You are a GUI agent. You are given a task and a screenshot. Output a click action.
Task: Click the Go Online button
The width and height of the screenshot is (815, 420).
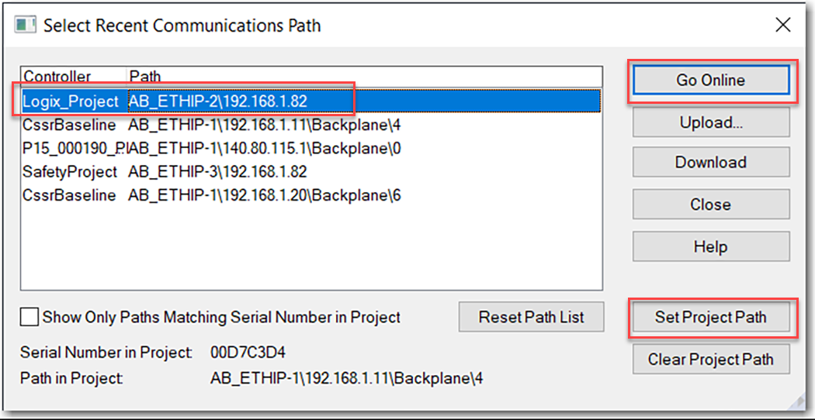point(710,81)
